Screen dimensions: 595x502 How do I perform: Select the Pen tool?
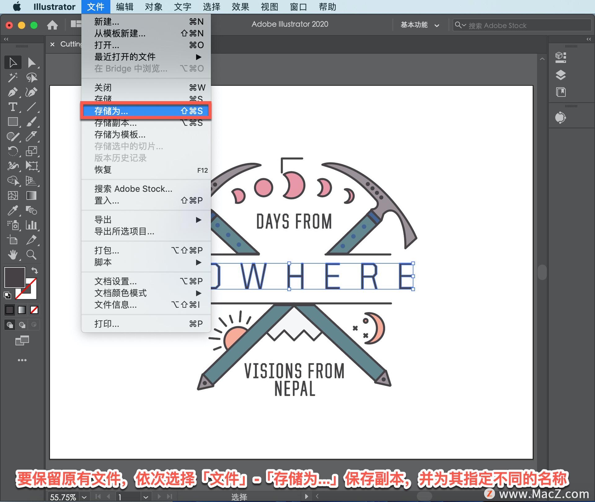[12, 92]
